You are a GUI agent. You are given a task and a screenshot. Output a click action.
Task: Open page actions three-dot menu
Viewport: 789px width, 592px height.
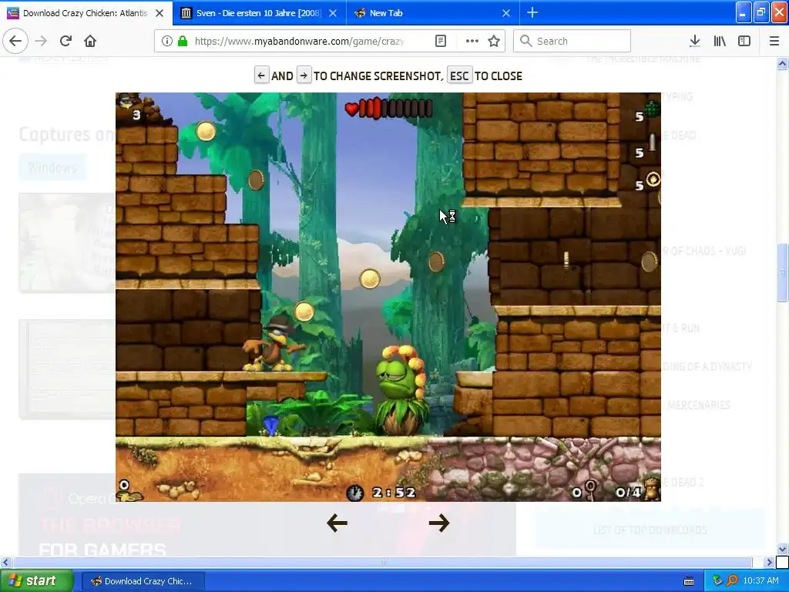[x=472, y=42]
